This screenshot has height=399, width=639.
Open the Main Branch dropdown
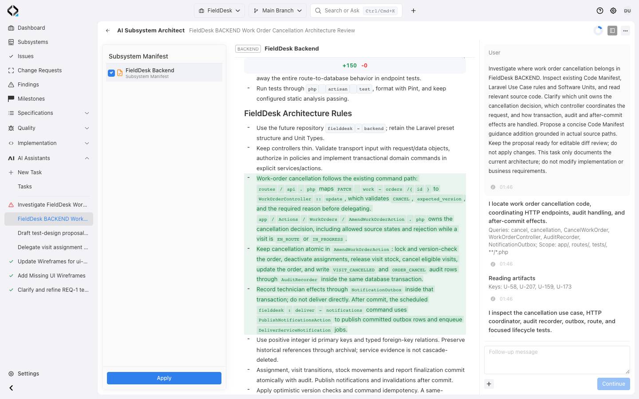(x=278, y=11)
